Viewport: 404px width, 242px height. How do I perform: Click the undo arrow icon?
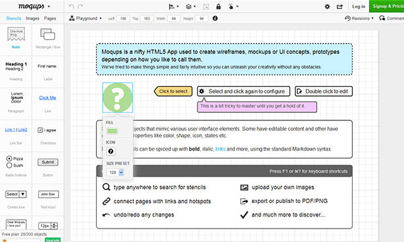point(71,7)
